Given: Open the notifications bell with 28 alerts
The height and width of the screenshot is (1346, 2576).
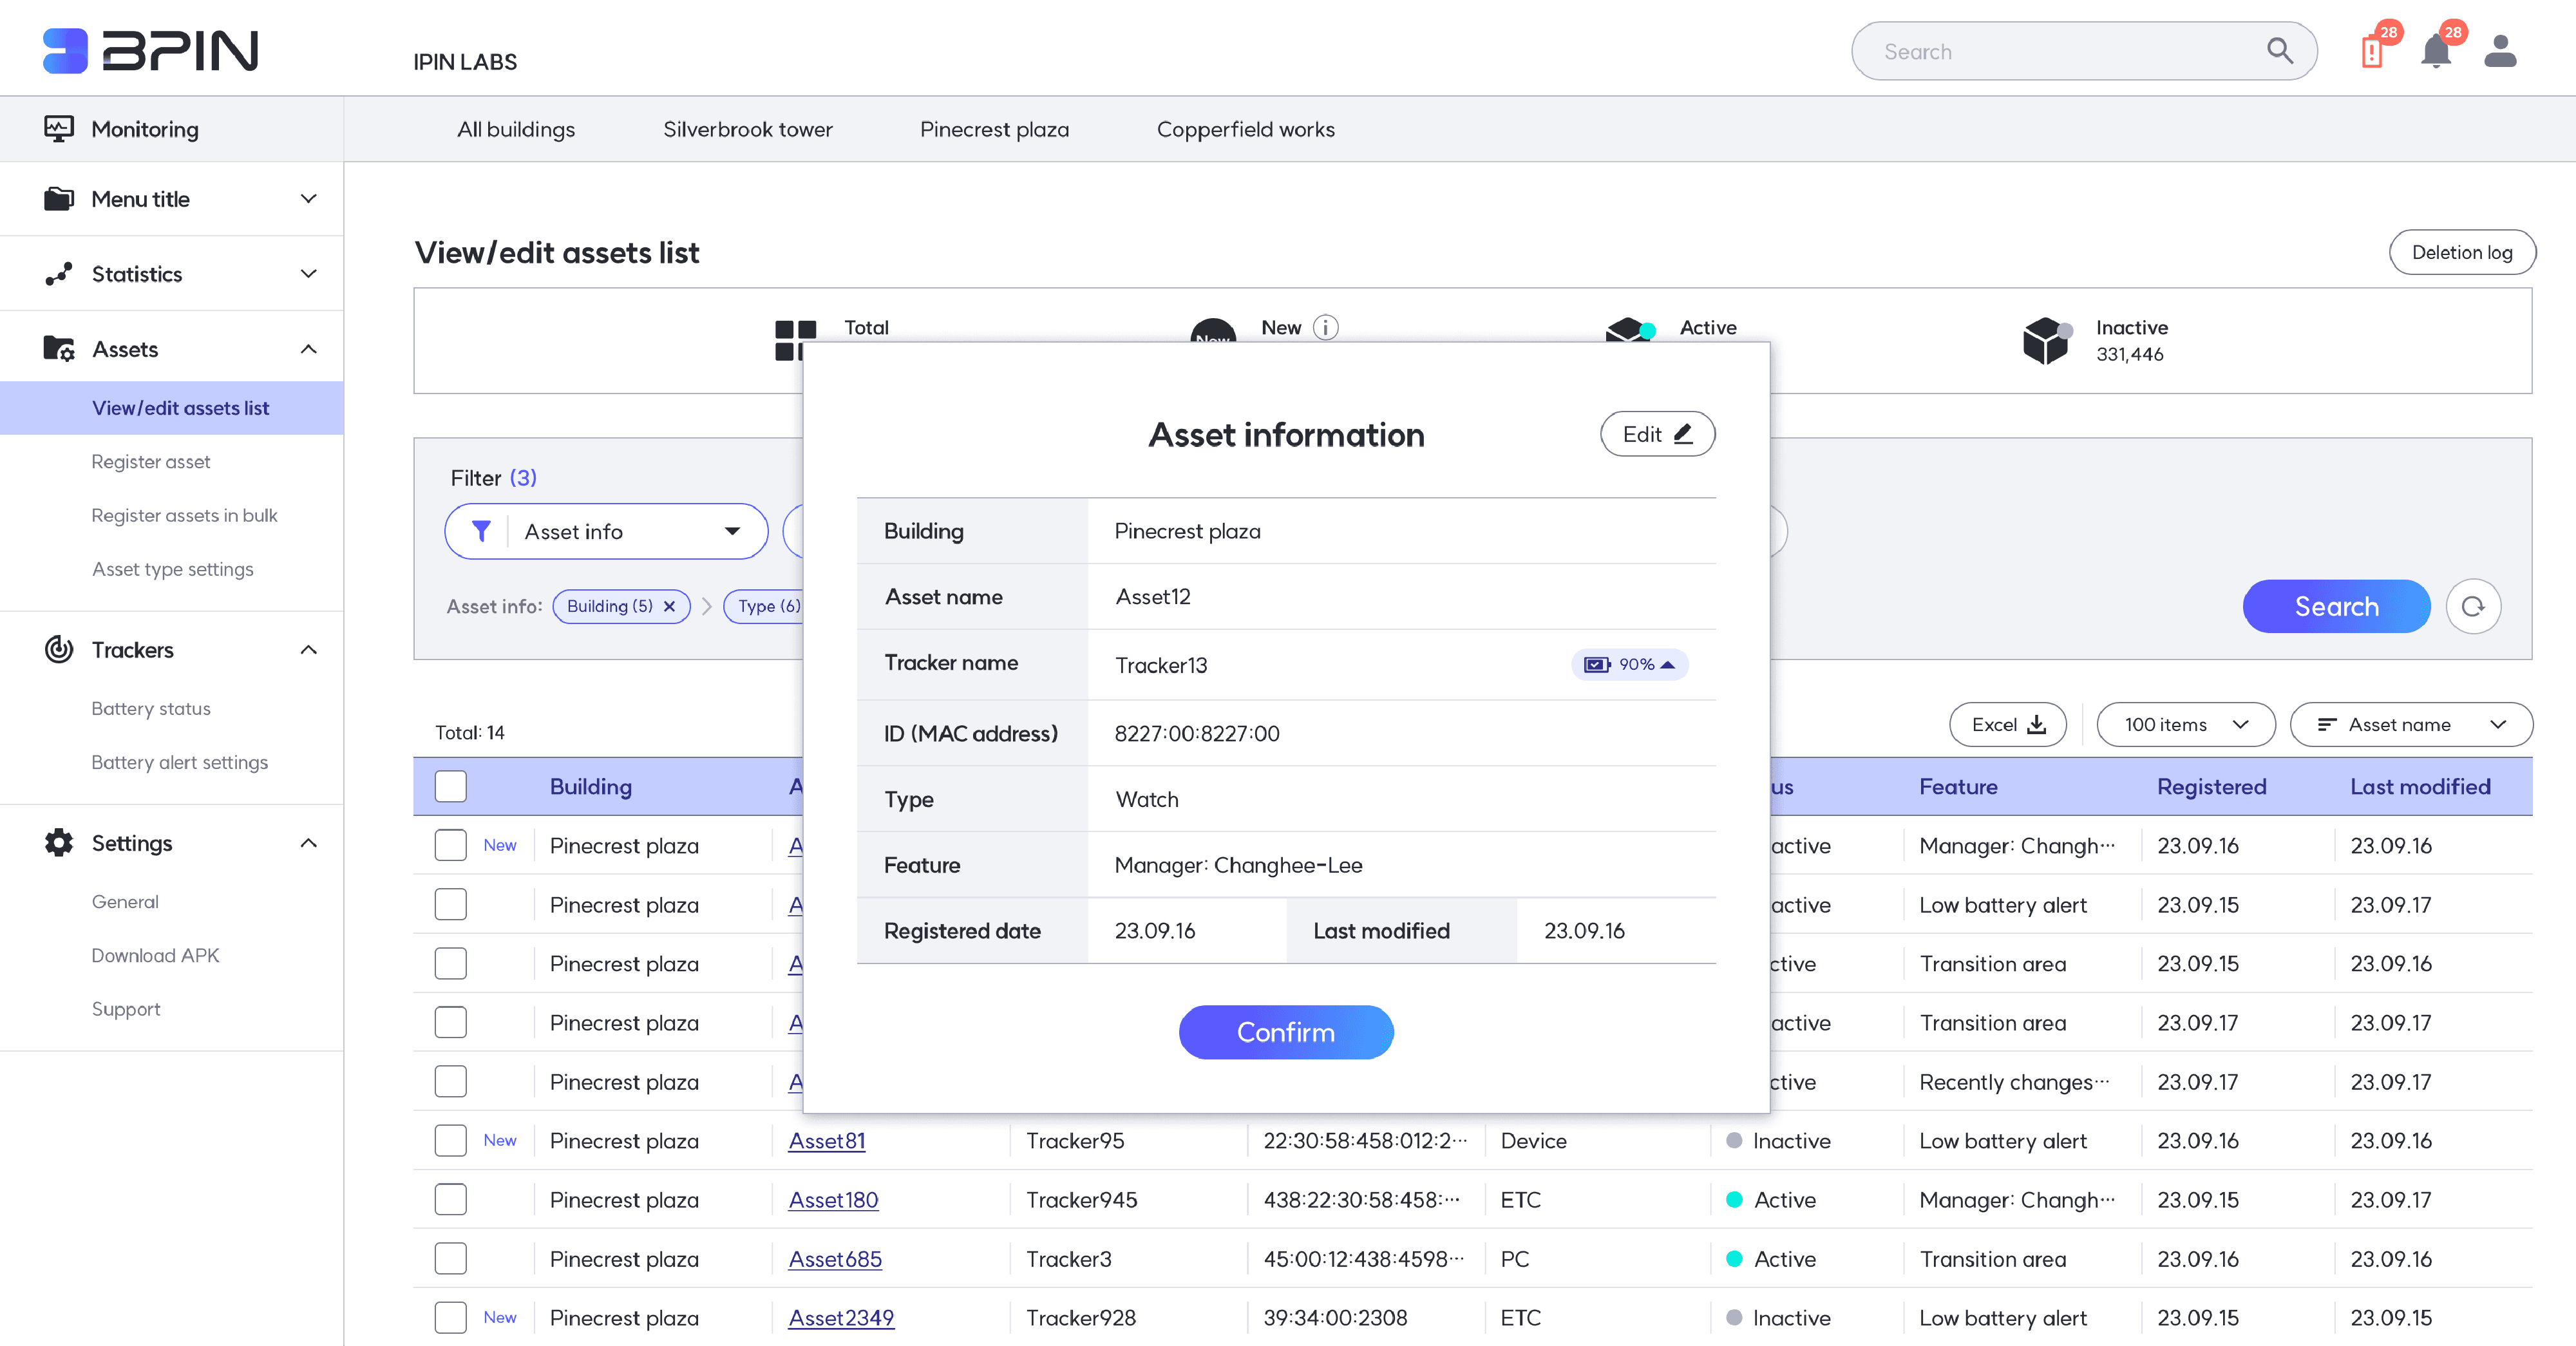Looking at the screenshot, I should pos(2436,50).
